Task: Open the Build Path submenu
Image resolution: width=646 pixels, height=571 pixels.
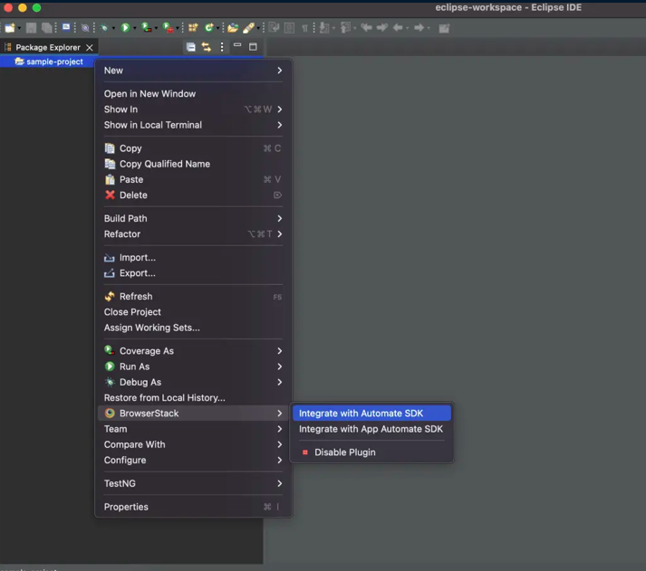Action: pos(193,218)
